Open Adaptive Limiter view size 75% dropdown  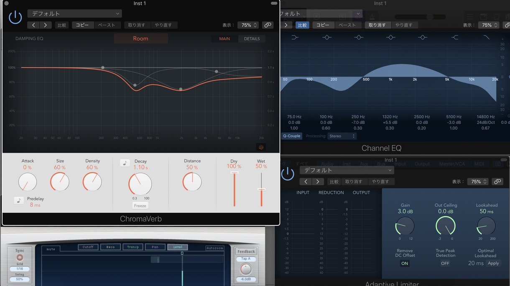point(478,181)
